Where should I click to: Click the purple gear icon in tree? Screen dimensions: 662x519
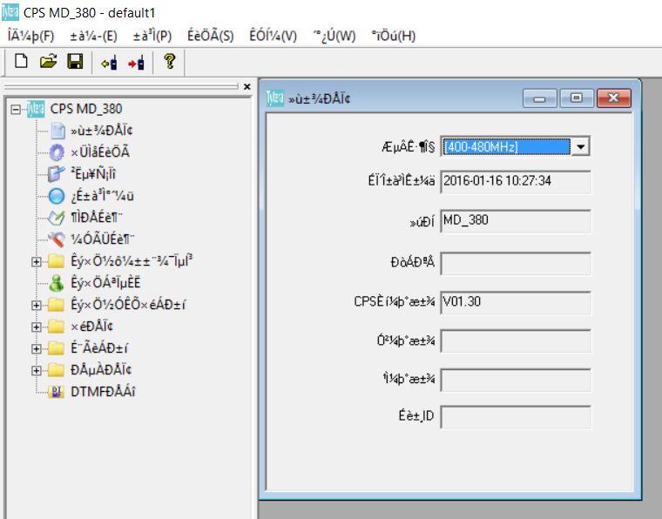pos(57,152)
